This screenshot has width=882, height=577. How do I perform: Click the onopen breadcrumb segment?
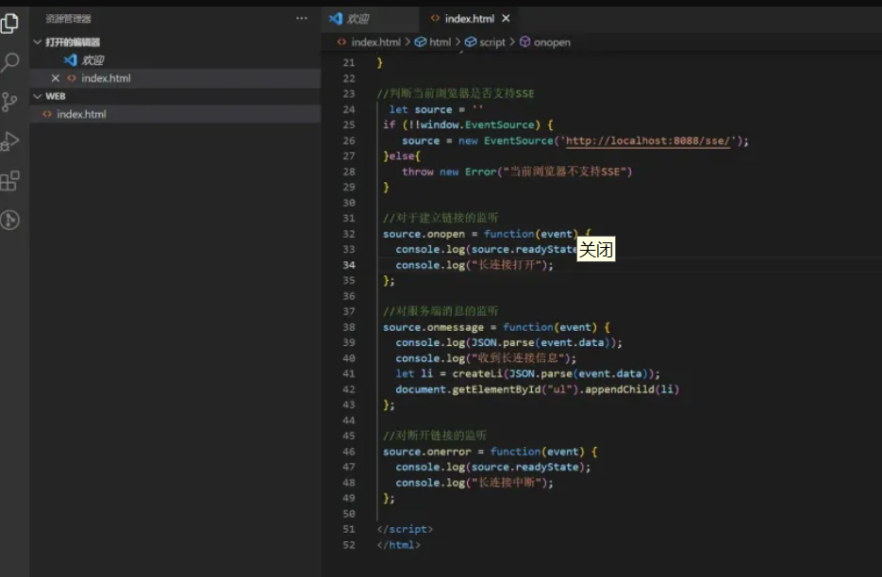click(x=551, y=42)
